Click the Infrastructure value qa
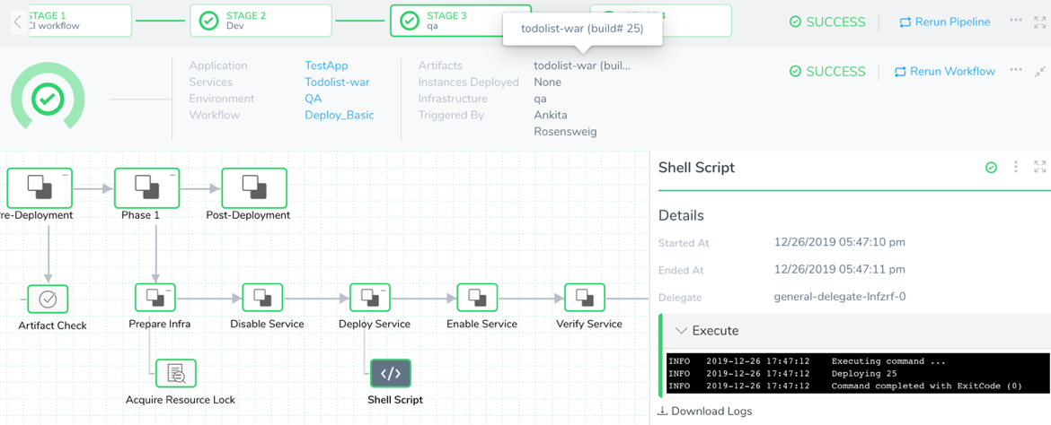This screenshot has width=1051, height=425. (x=540, y=99)
